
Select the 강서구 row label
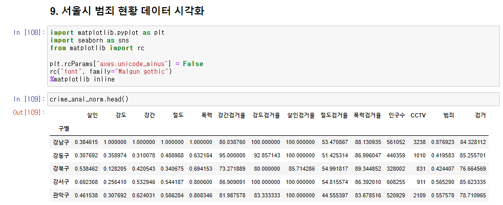point(60,182)
